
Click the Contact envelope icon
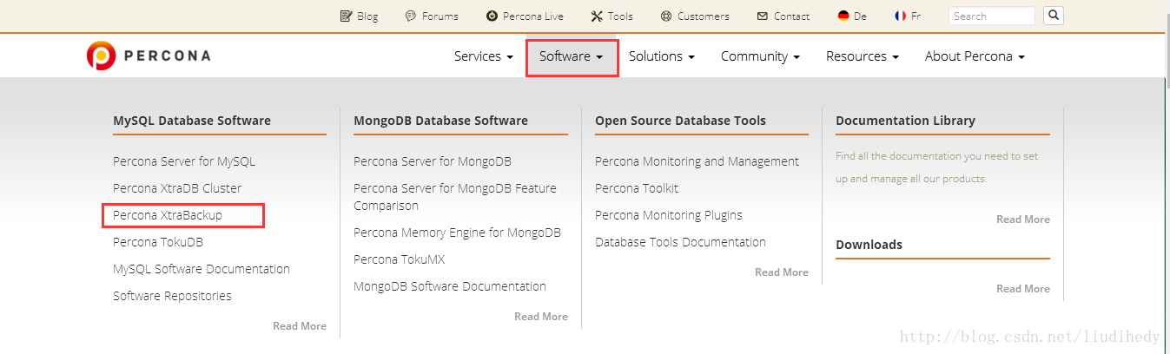[763, 16]
